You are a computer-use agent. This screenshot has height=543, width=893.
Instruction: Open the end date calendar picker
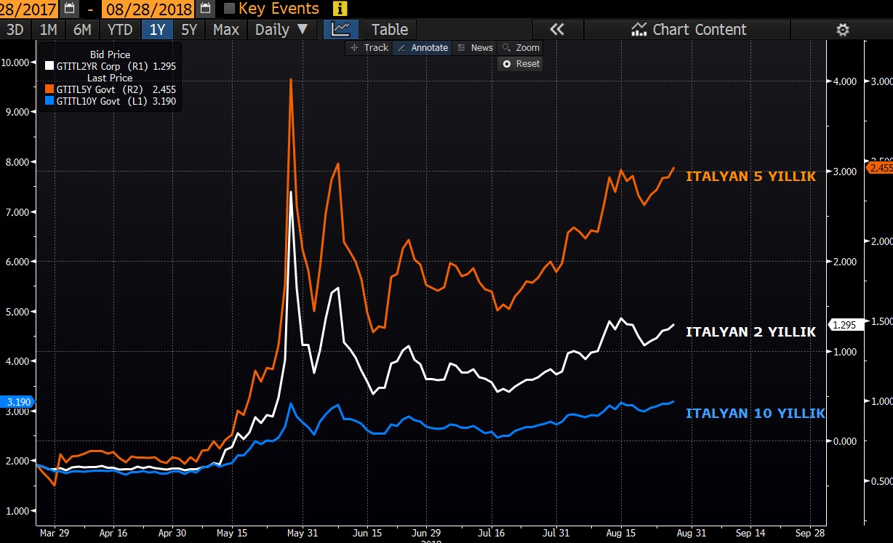[205, 9]
